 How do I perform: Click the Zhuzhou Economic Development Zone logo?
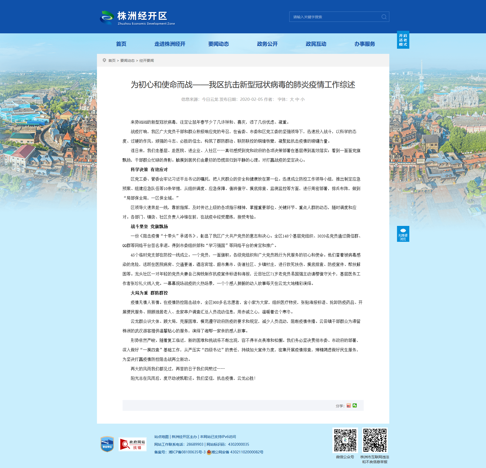coord(137,17)
